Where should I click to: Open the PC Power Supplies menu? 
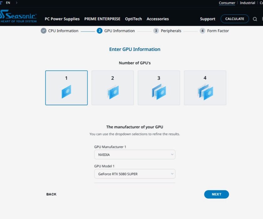click(x=62, y=19)
